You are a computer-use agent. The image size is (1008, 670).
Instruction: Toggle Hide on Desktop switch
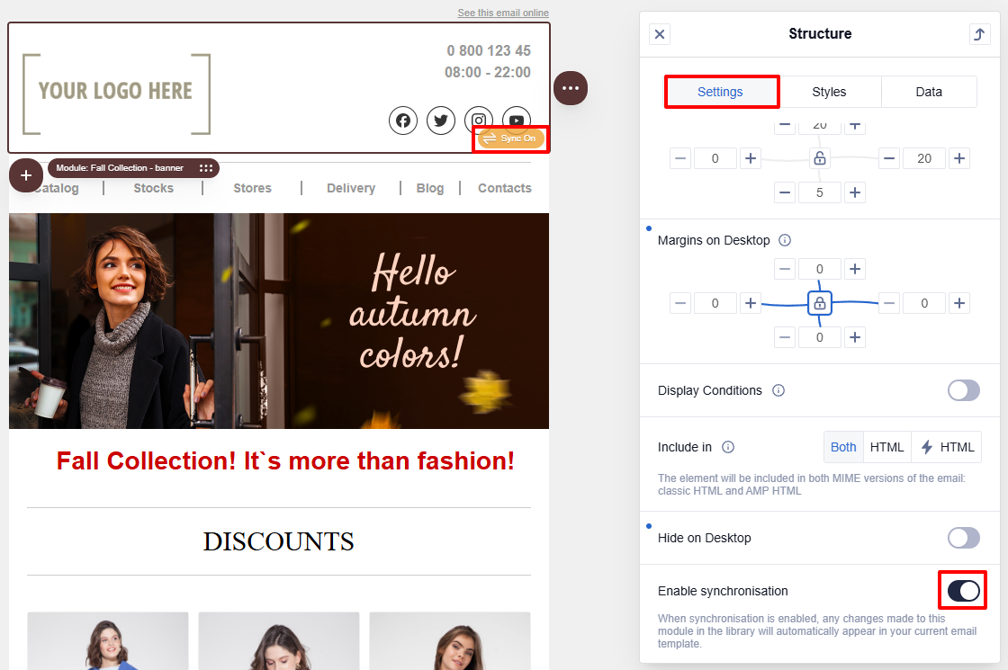click(963, 538)
